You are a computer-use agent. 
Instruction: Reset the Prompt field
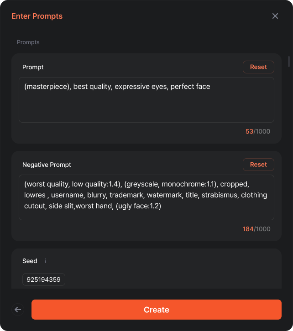pos(258,67)
